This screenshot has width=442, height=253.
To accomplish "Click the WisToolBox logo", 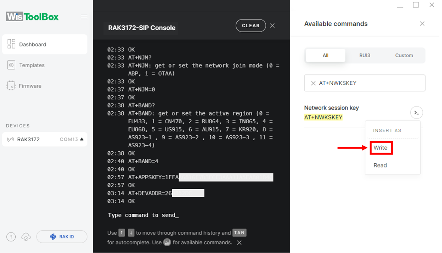I will point(33,17).
